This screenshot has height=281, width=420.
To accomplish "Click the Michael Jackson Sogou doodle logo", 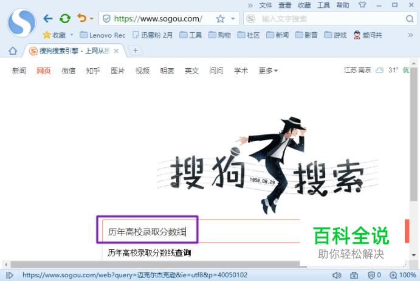I will point(267,165).
